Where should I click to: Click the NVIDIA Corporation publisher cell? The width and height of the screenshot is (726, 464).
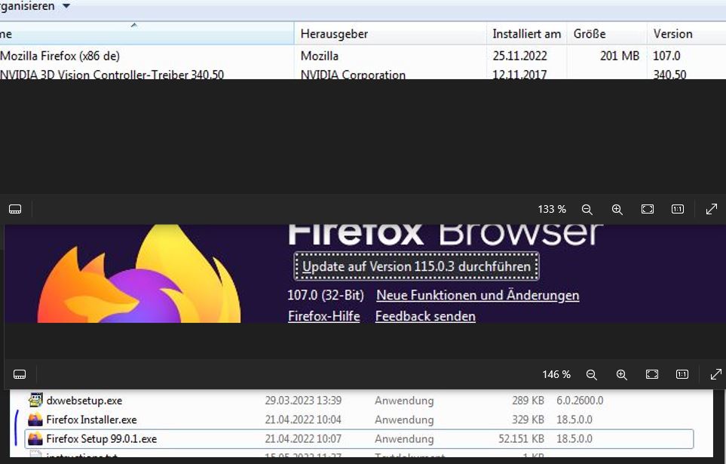click(353, 74)
